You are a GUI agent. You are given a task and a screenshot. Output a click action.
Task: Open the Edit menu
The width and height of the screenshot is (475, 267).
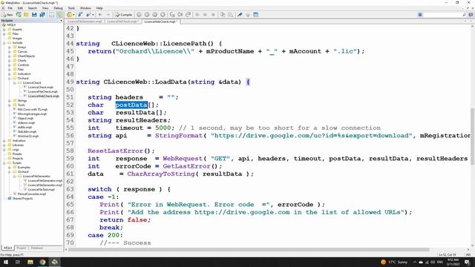[x=20, y=8]
